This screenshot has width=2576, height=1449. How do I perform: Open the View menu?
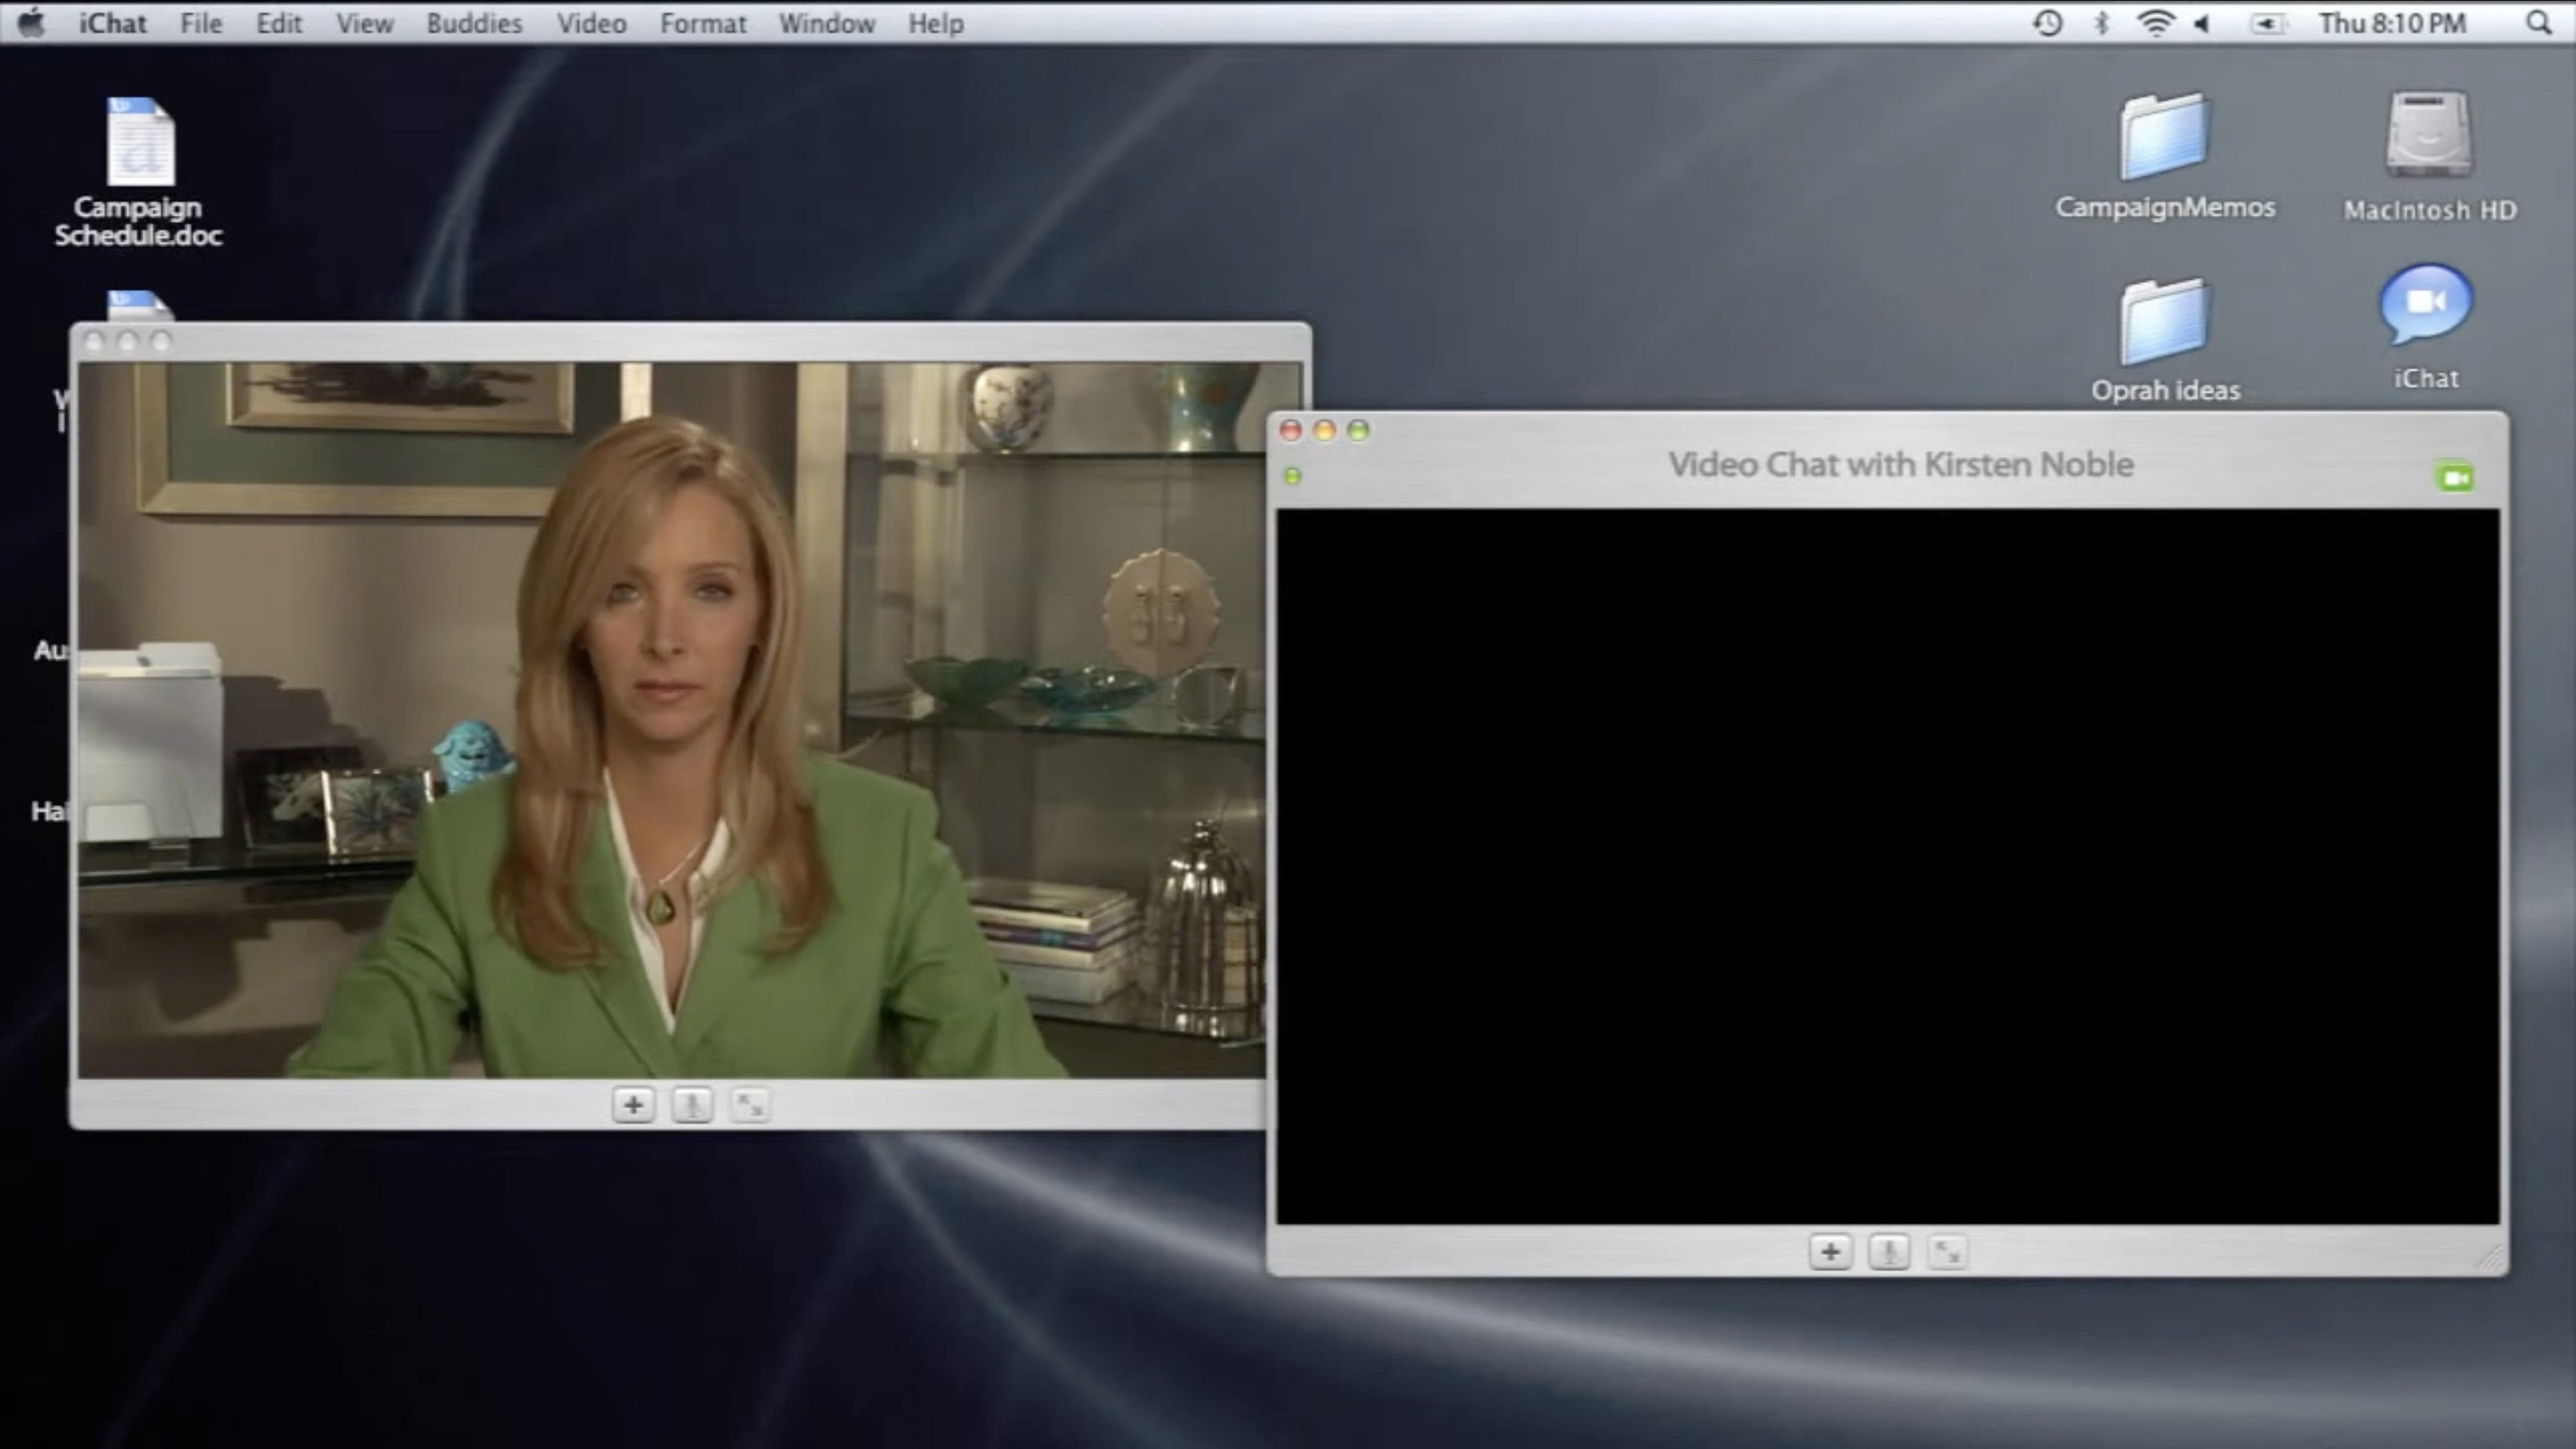[x=364, y=23]
